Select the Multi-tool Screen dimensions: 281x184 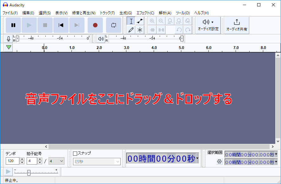click(x=139, y=30)
